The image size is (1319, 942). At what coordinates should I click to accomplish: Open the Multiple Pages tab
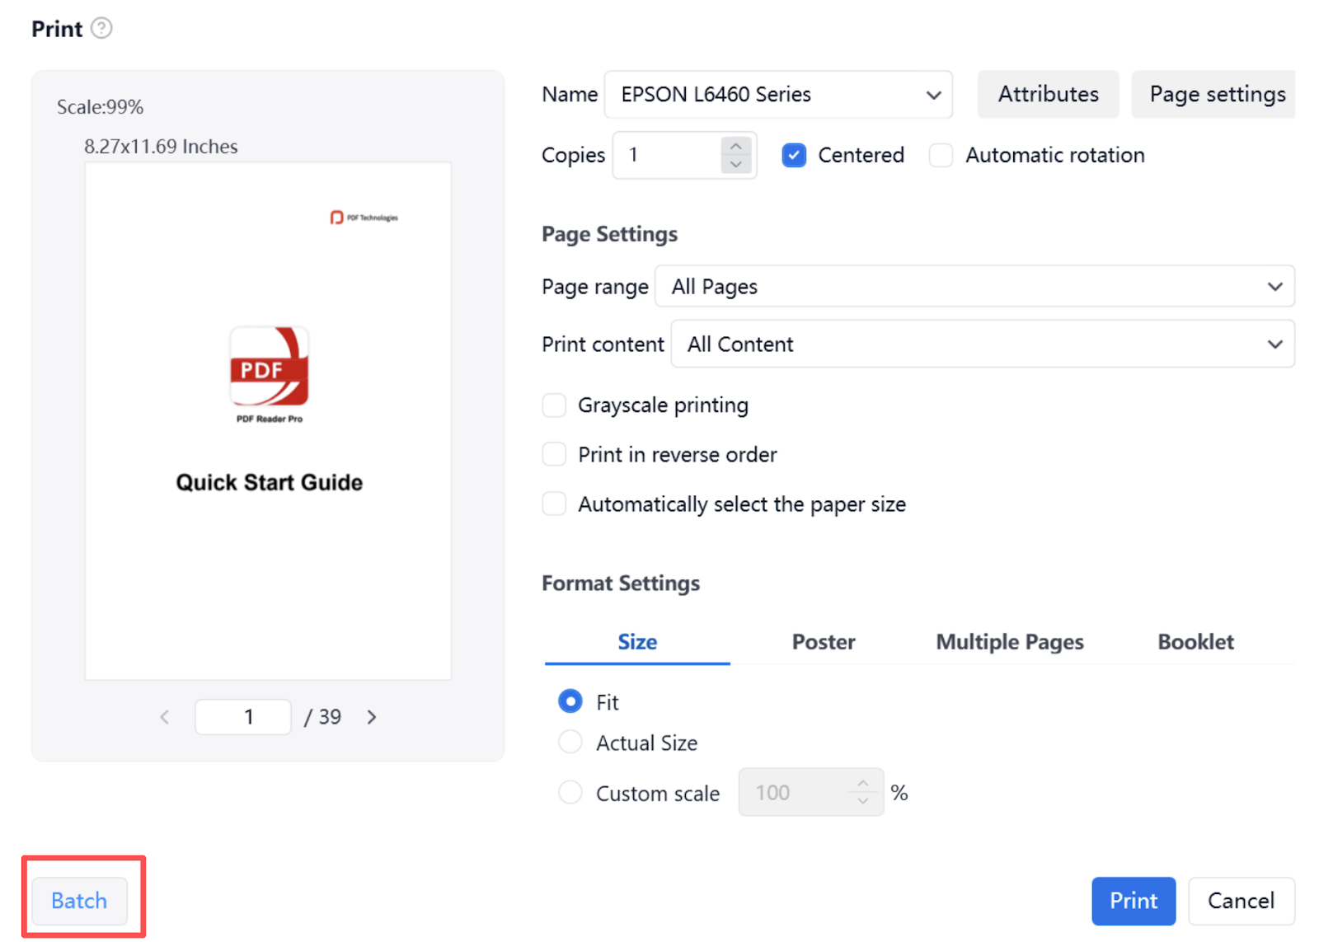pyautogui.click(x=1009, y=642)
